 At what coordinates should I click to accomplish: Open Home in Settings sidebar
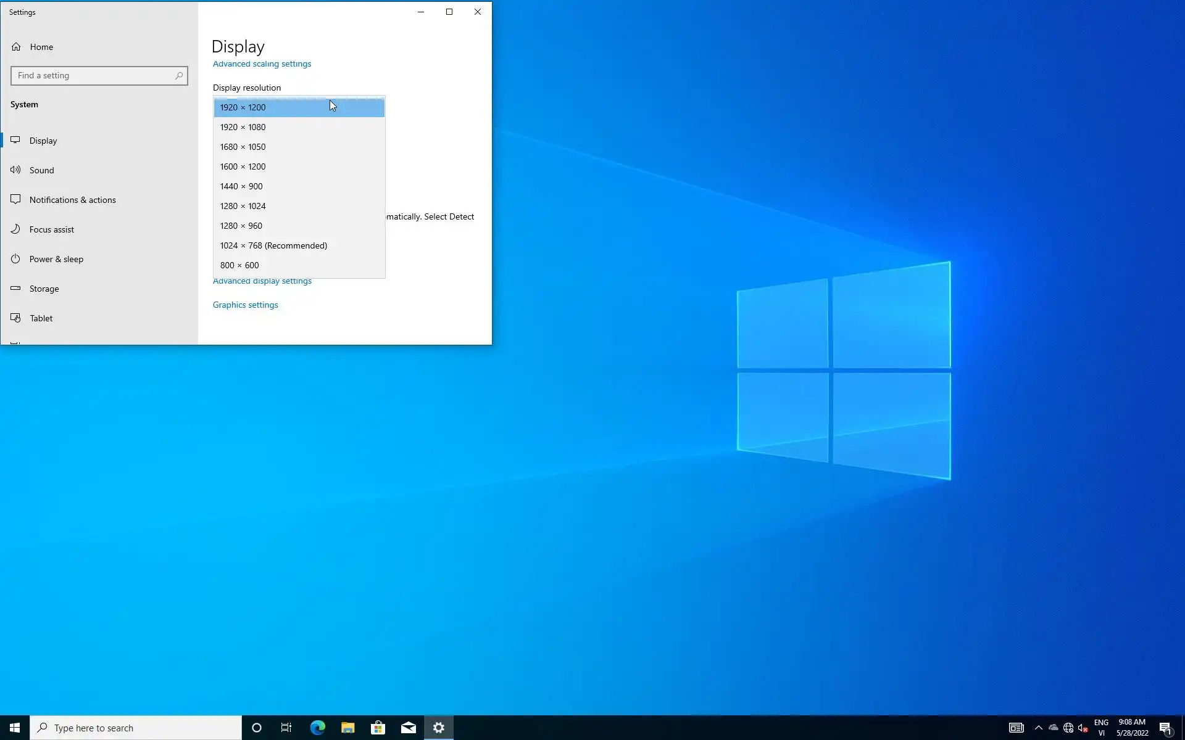[41, 47]
